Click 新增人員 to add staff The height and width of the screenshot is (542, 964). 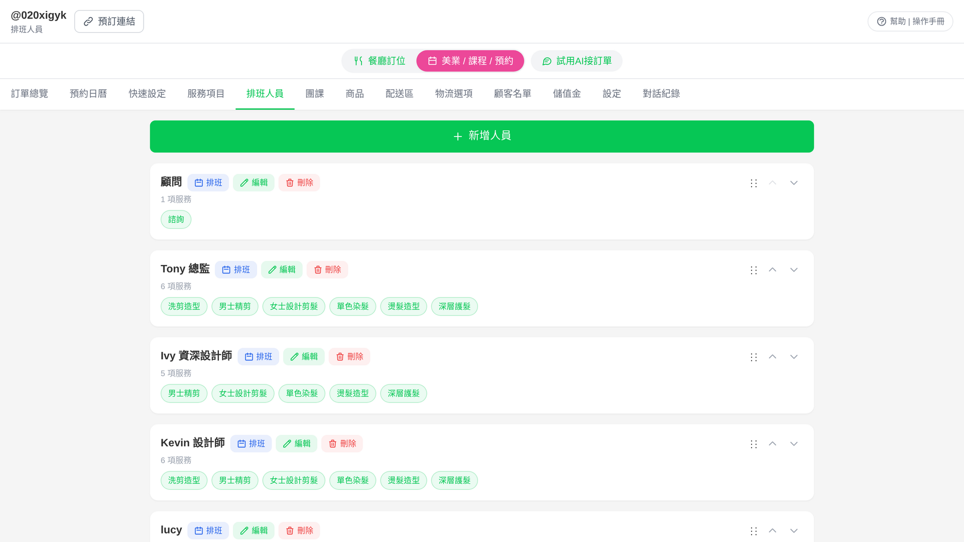[x=481, y=137]
